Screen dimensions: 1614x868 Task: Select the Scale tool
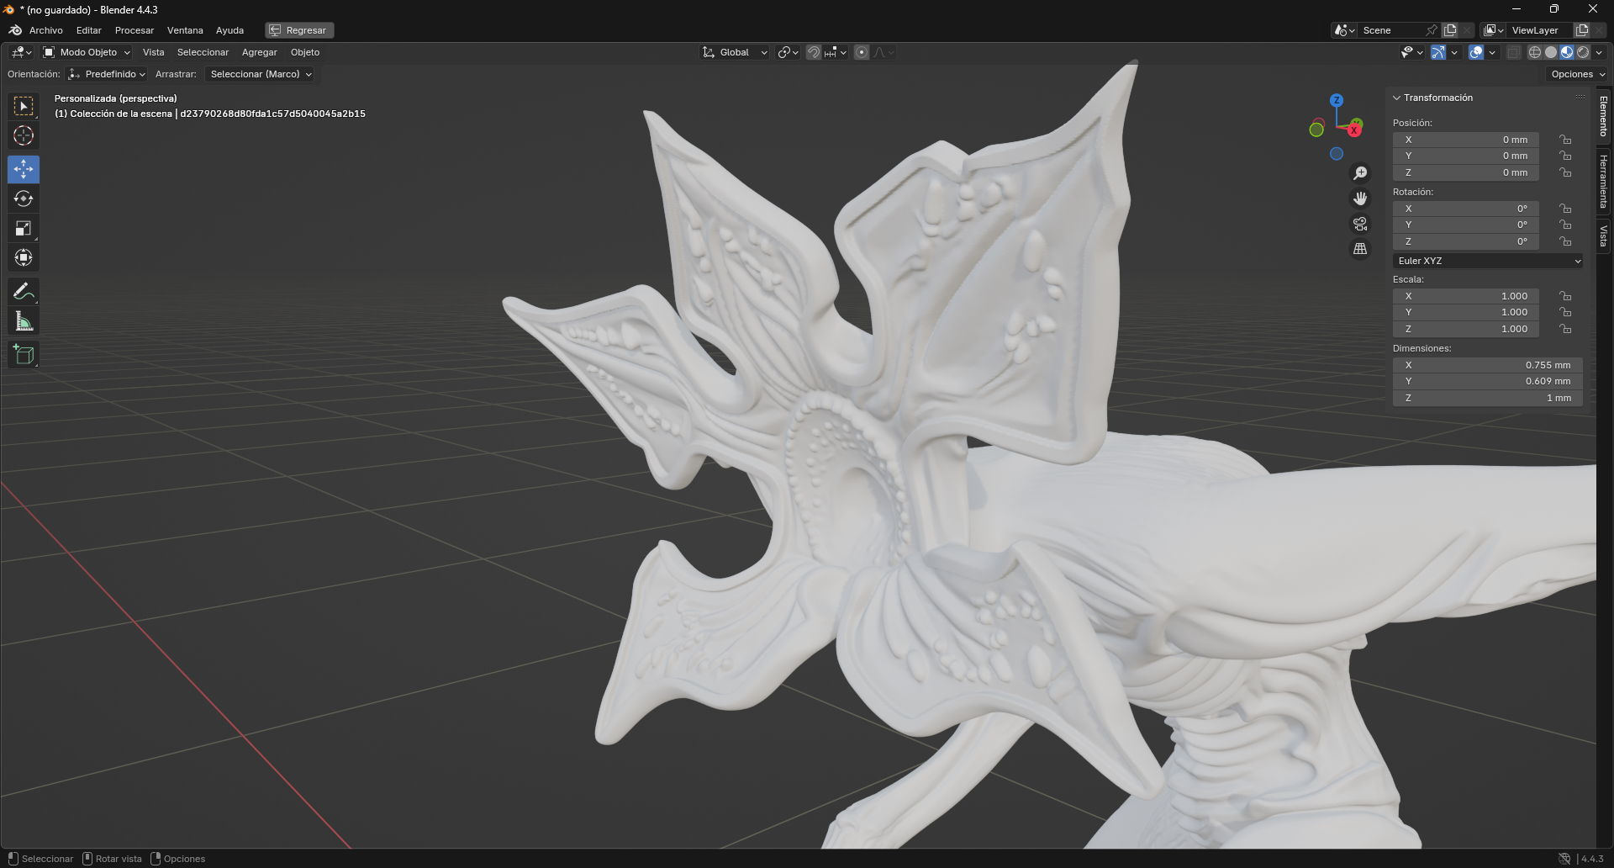24,228
